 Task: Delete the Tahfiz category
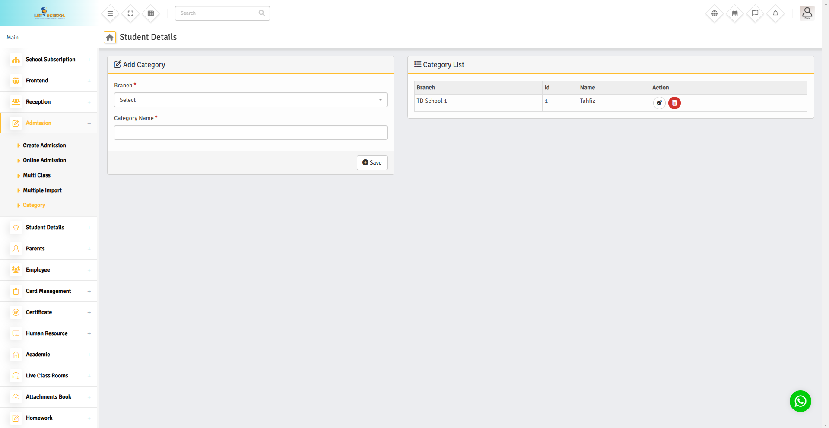tap(674, 103)
